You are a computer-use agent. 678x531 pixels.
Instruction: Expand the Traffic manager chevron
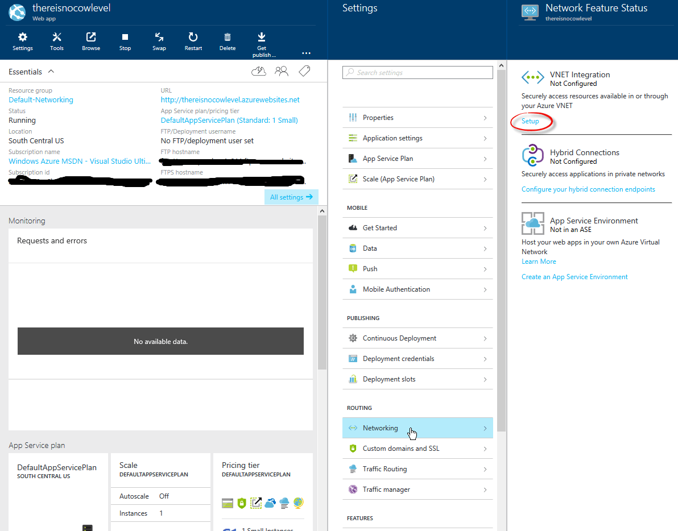point(485,489)
